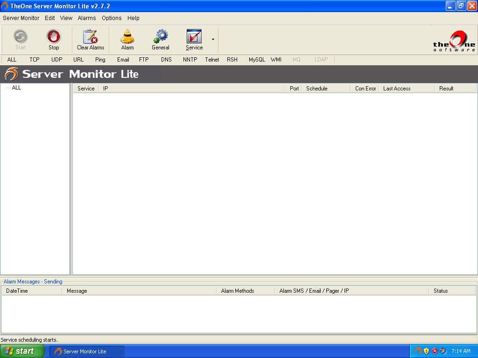This screenshot has width=478, height=358.
Task: Open the Alarms menu
Action: pyautogui.click(x=87, y=18)
